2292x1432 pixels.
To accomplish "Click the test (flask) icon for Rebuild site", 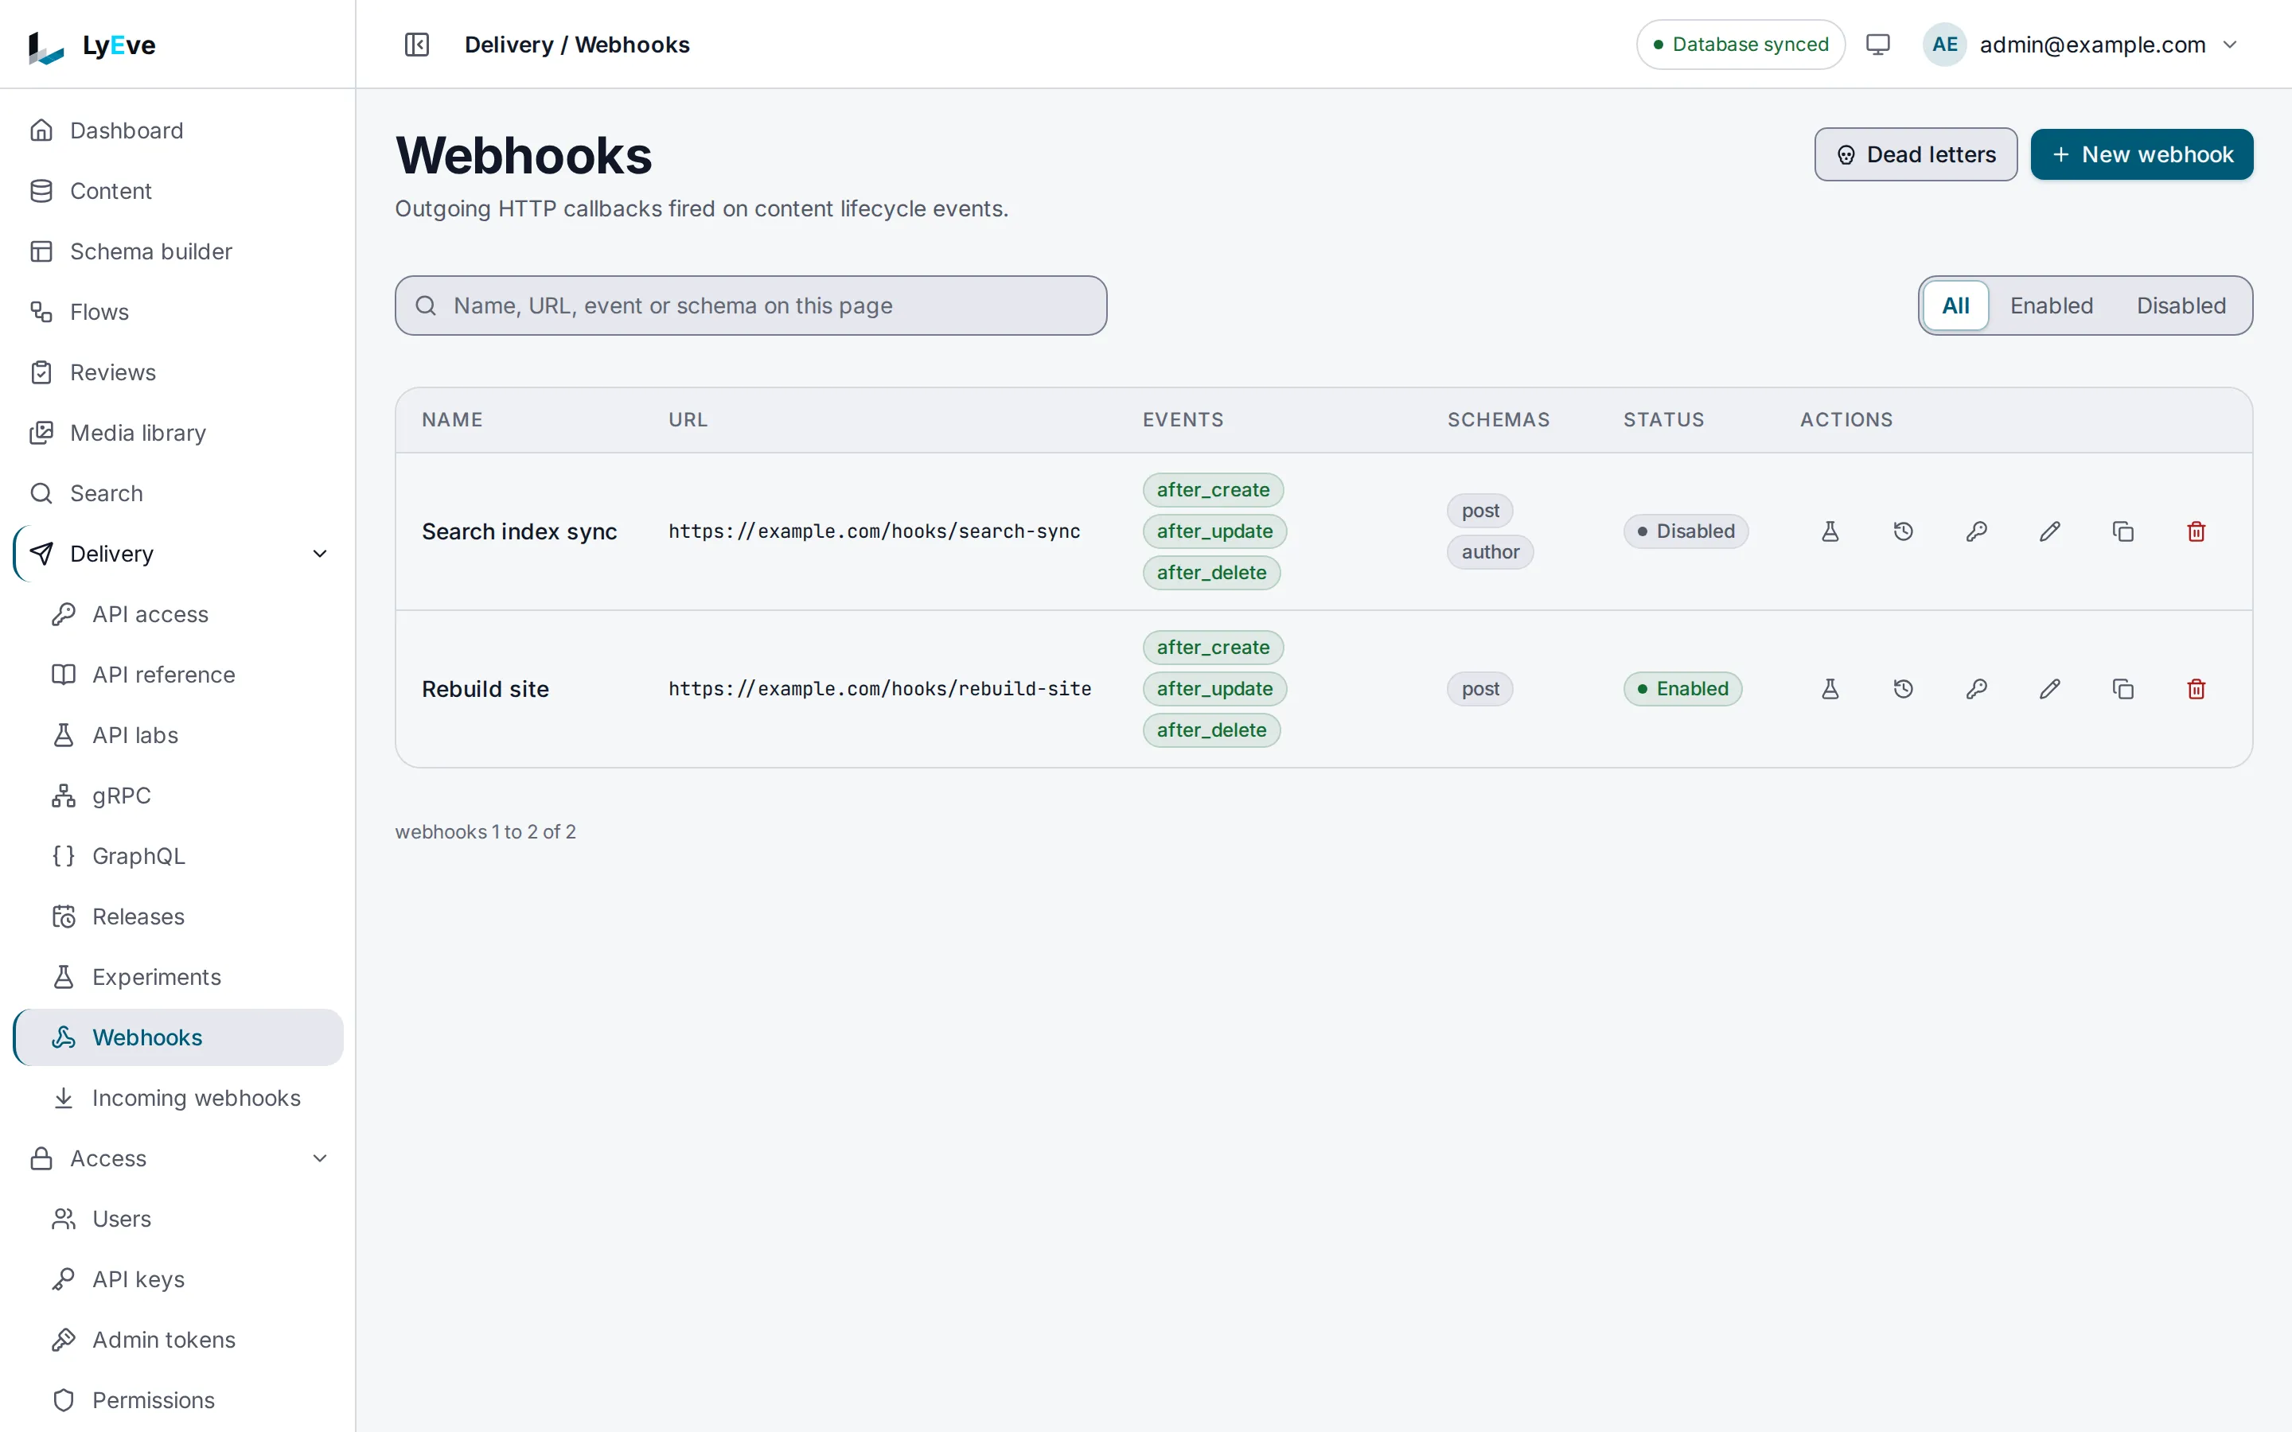I will point(1830,688).
